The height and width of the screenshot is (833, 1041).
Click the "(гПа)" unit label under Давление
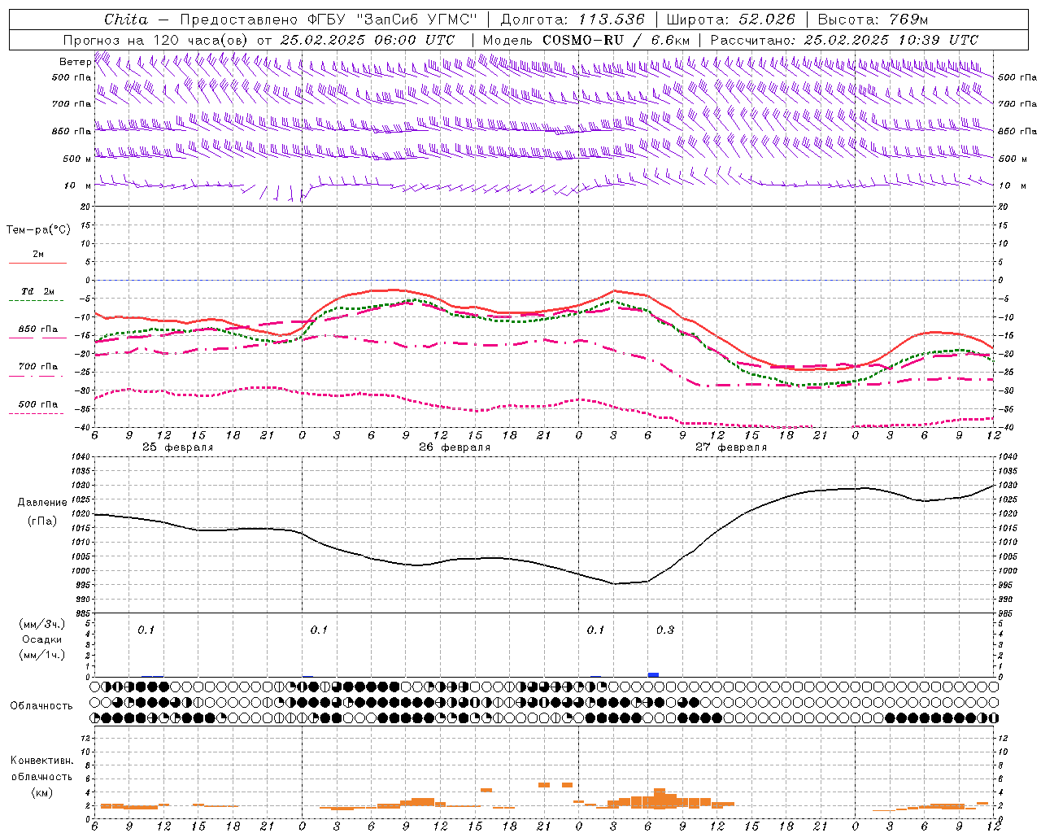pyautogui.click(x=41, y=521)
